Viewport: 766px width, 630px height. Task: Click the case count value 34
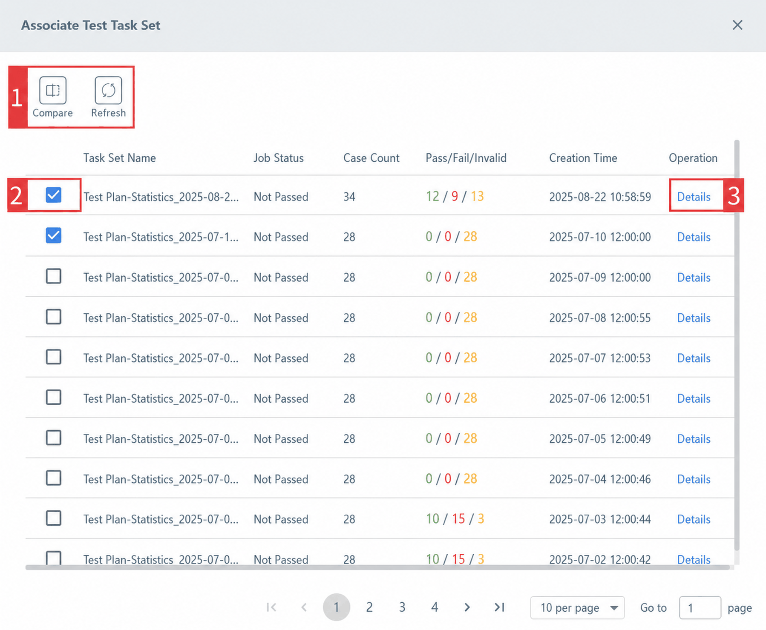pyautogui.click(x=349, y=197)
